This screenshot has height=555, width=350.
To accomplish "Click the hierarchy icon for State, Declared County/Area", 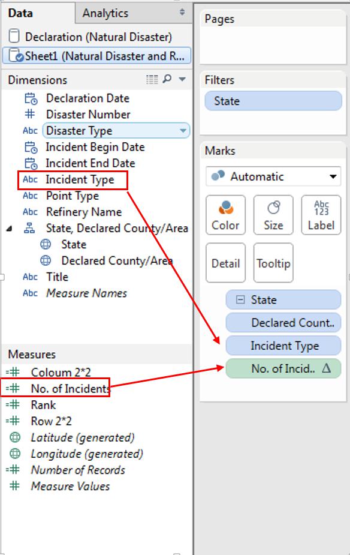I will point(29,229).
